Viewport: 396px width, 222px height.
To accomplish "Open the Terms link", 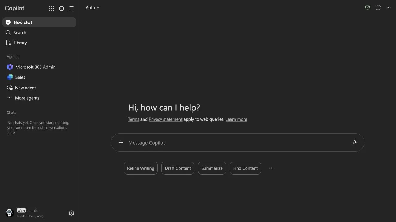I will coord(134,119).
